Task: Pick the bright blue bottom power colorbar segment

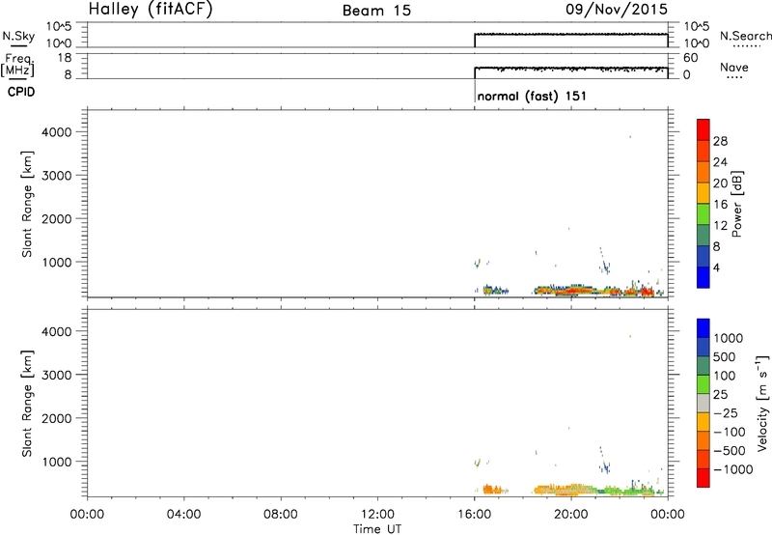Action: (703, 277)
